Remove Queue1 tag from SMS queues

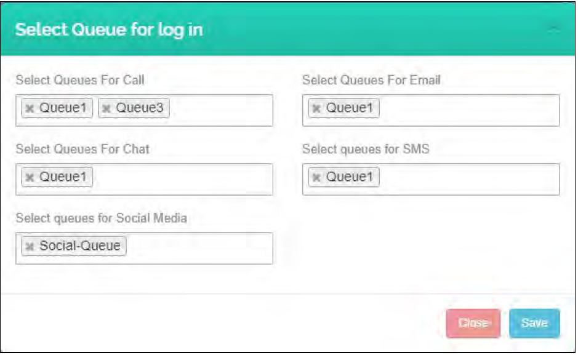coord(316,178)
